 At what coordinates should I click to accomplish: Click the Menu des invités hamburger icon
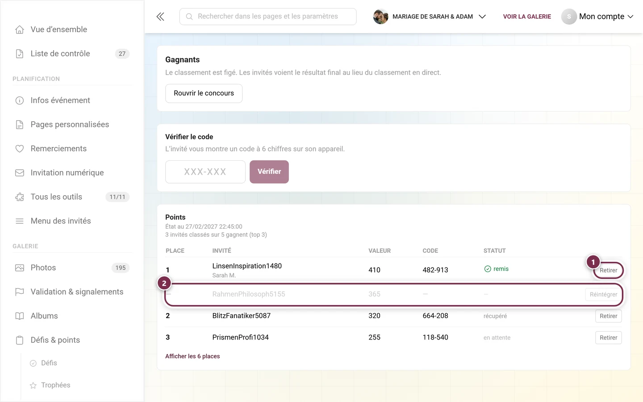click(x=20, y=221)
